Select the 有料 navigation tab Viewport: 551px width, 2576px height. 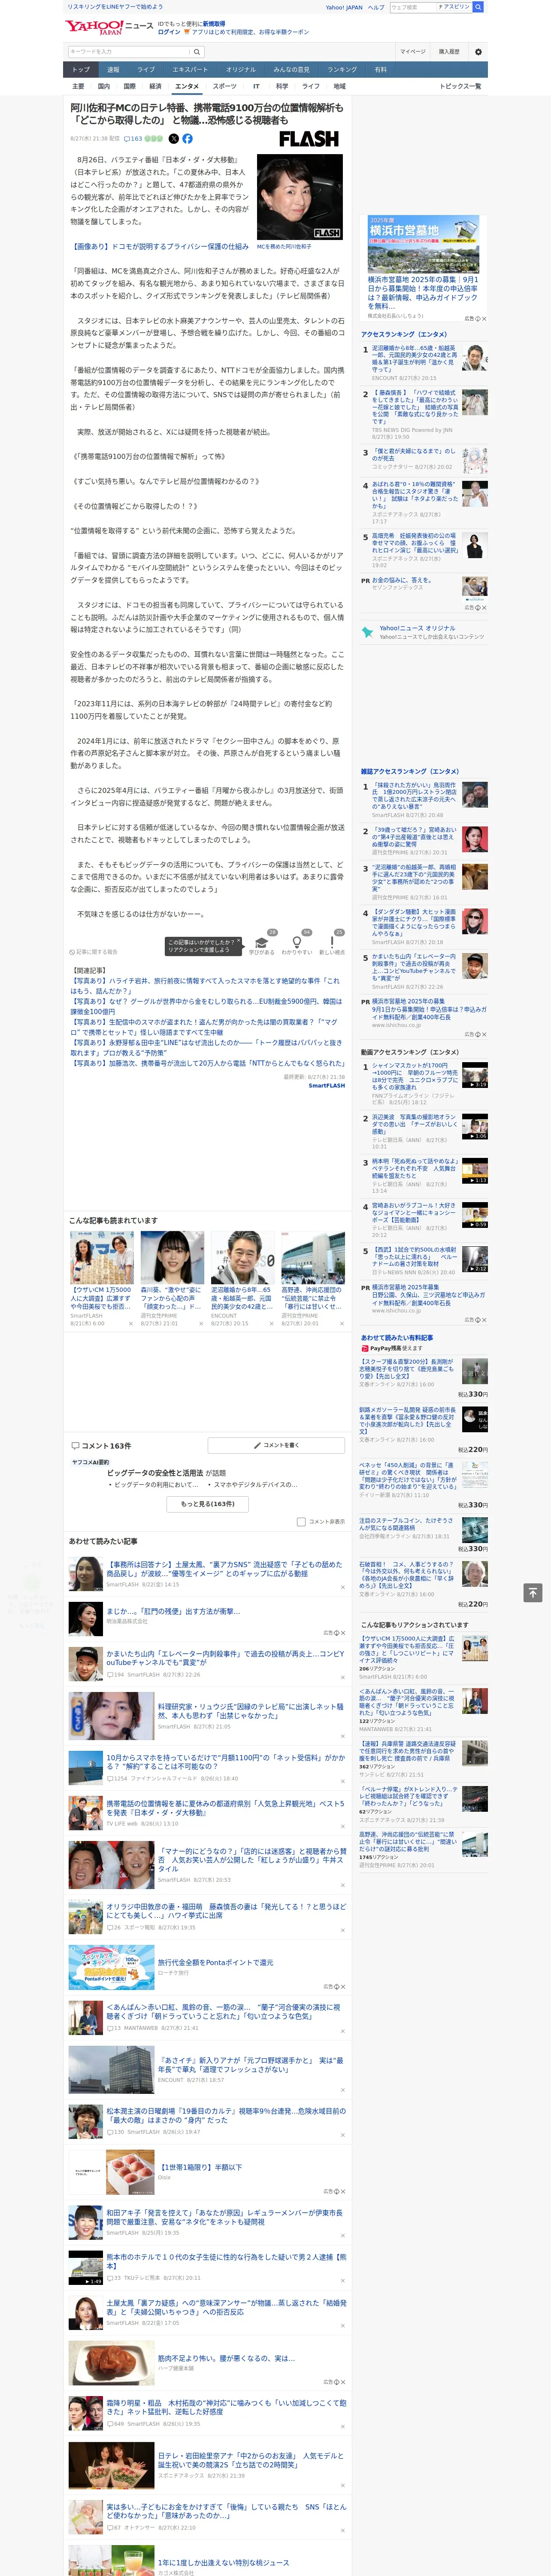[380, 70]
